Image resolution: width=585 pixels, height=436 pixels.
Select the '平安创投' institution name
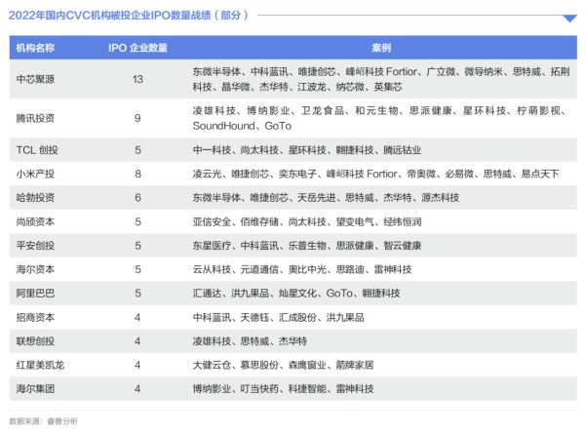coord(35,246)
